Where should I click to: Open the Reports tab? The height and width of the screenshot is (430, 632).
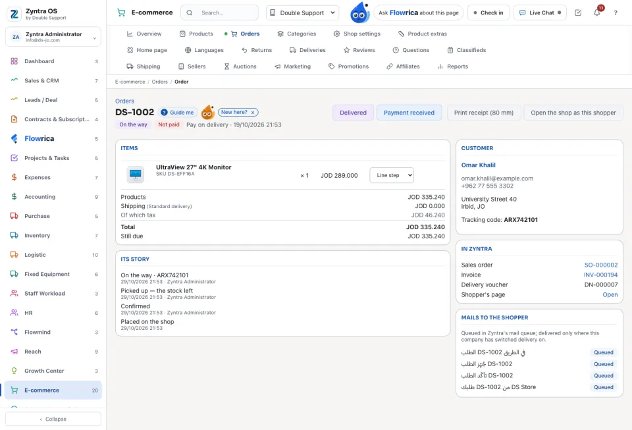(x=453, y=67)
